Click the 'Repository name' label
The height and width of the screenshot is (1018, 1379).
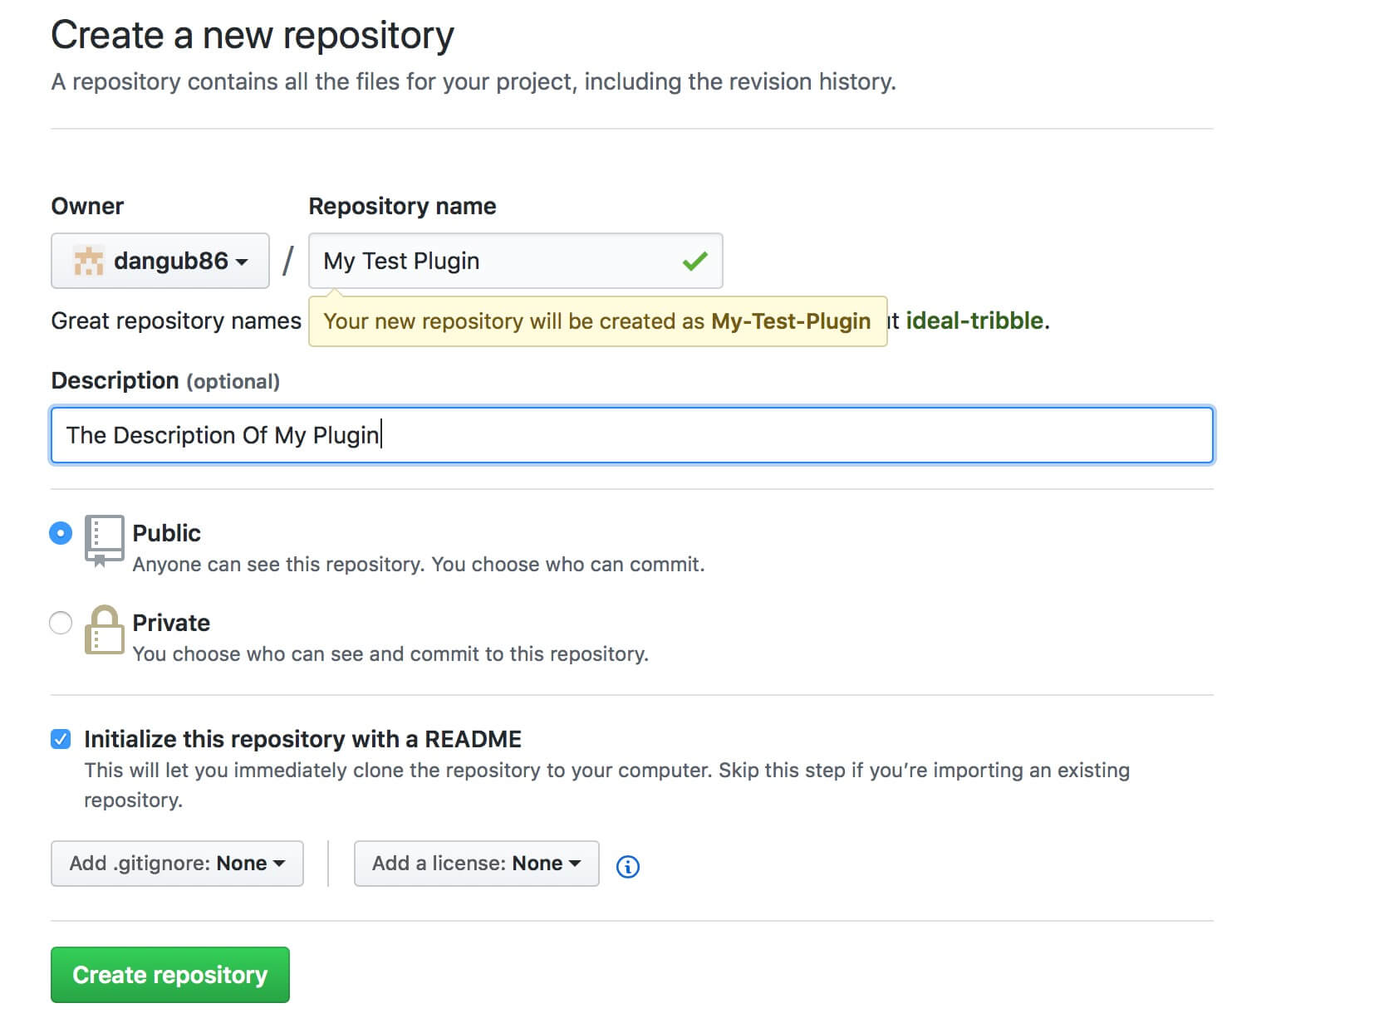point(402,206)
